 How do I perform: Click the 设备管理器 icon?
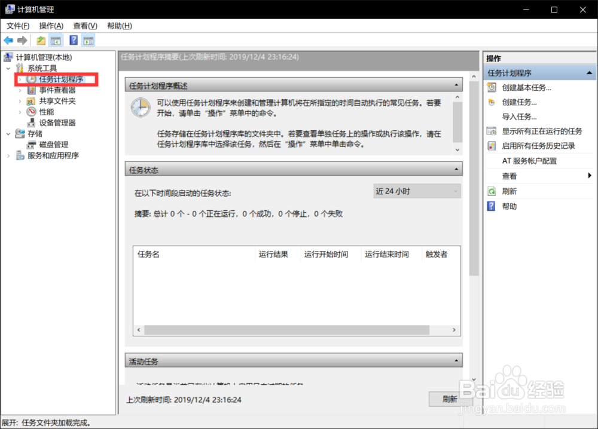point(31,123)
